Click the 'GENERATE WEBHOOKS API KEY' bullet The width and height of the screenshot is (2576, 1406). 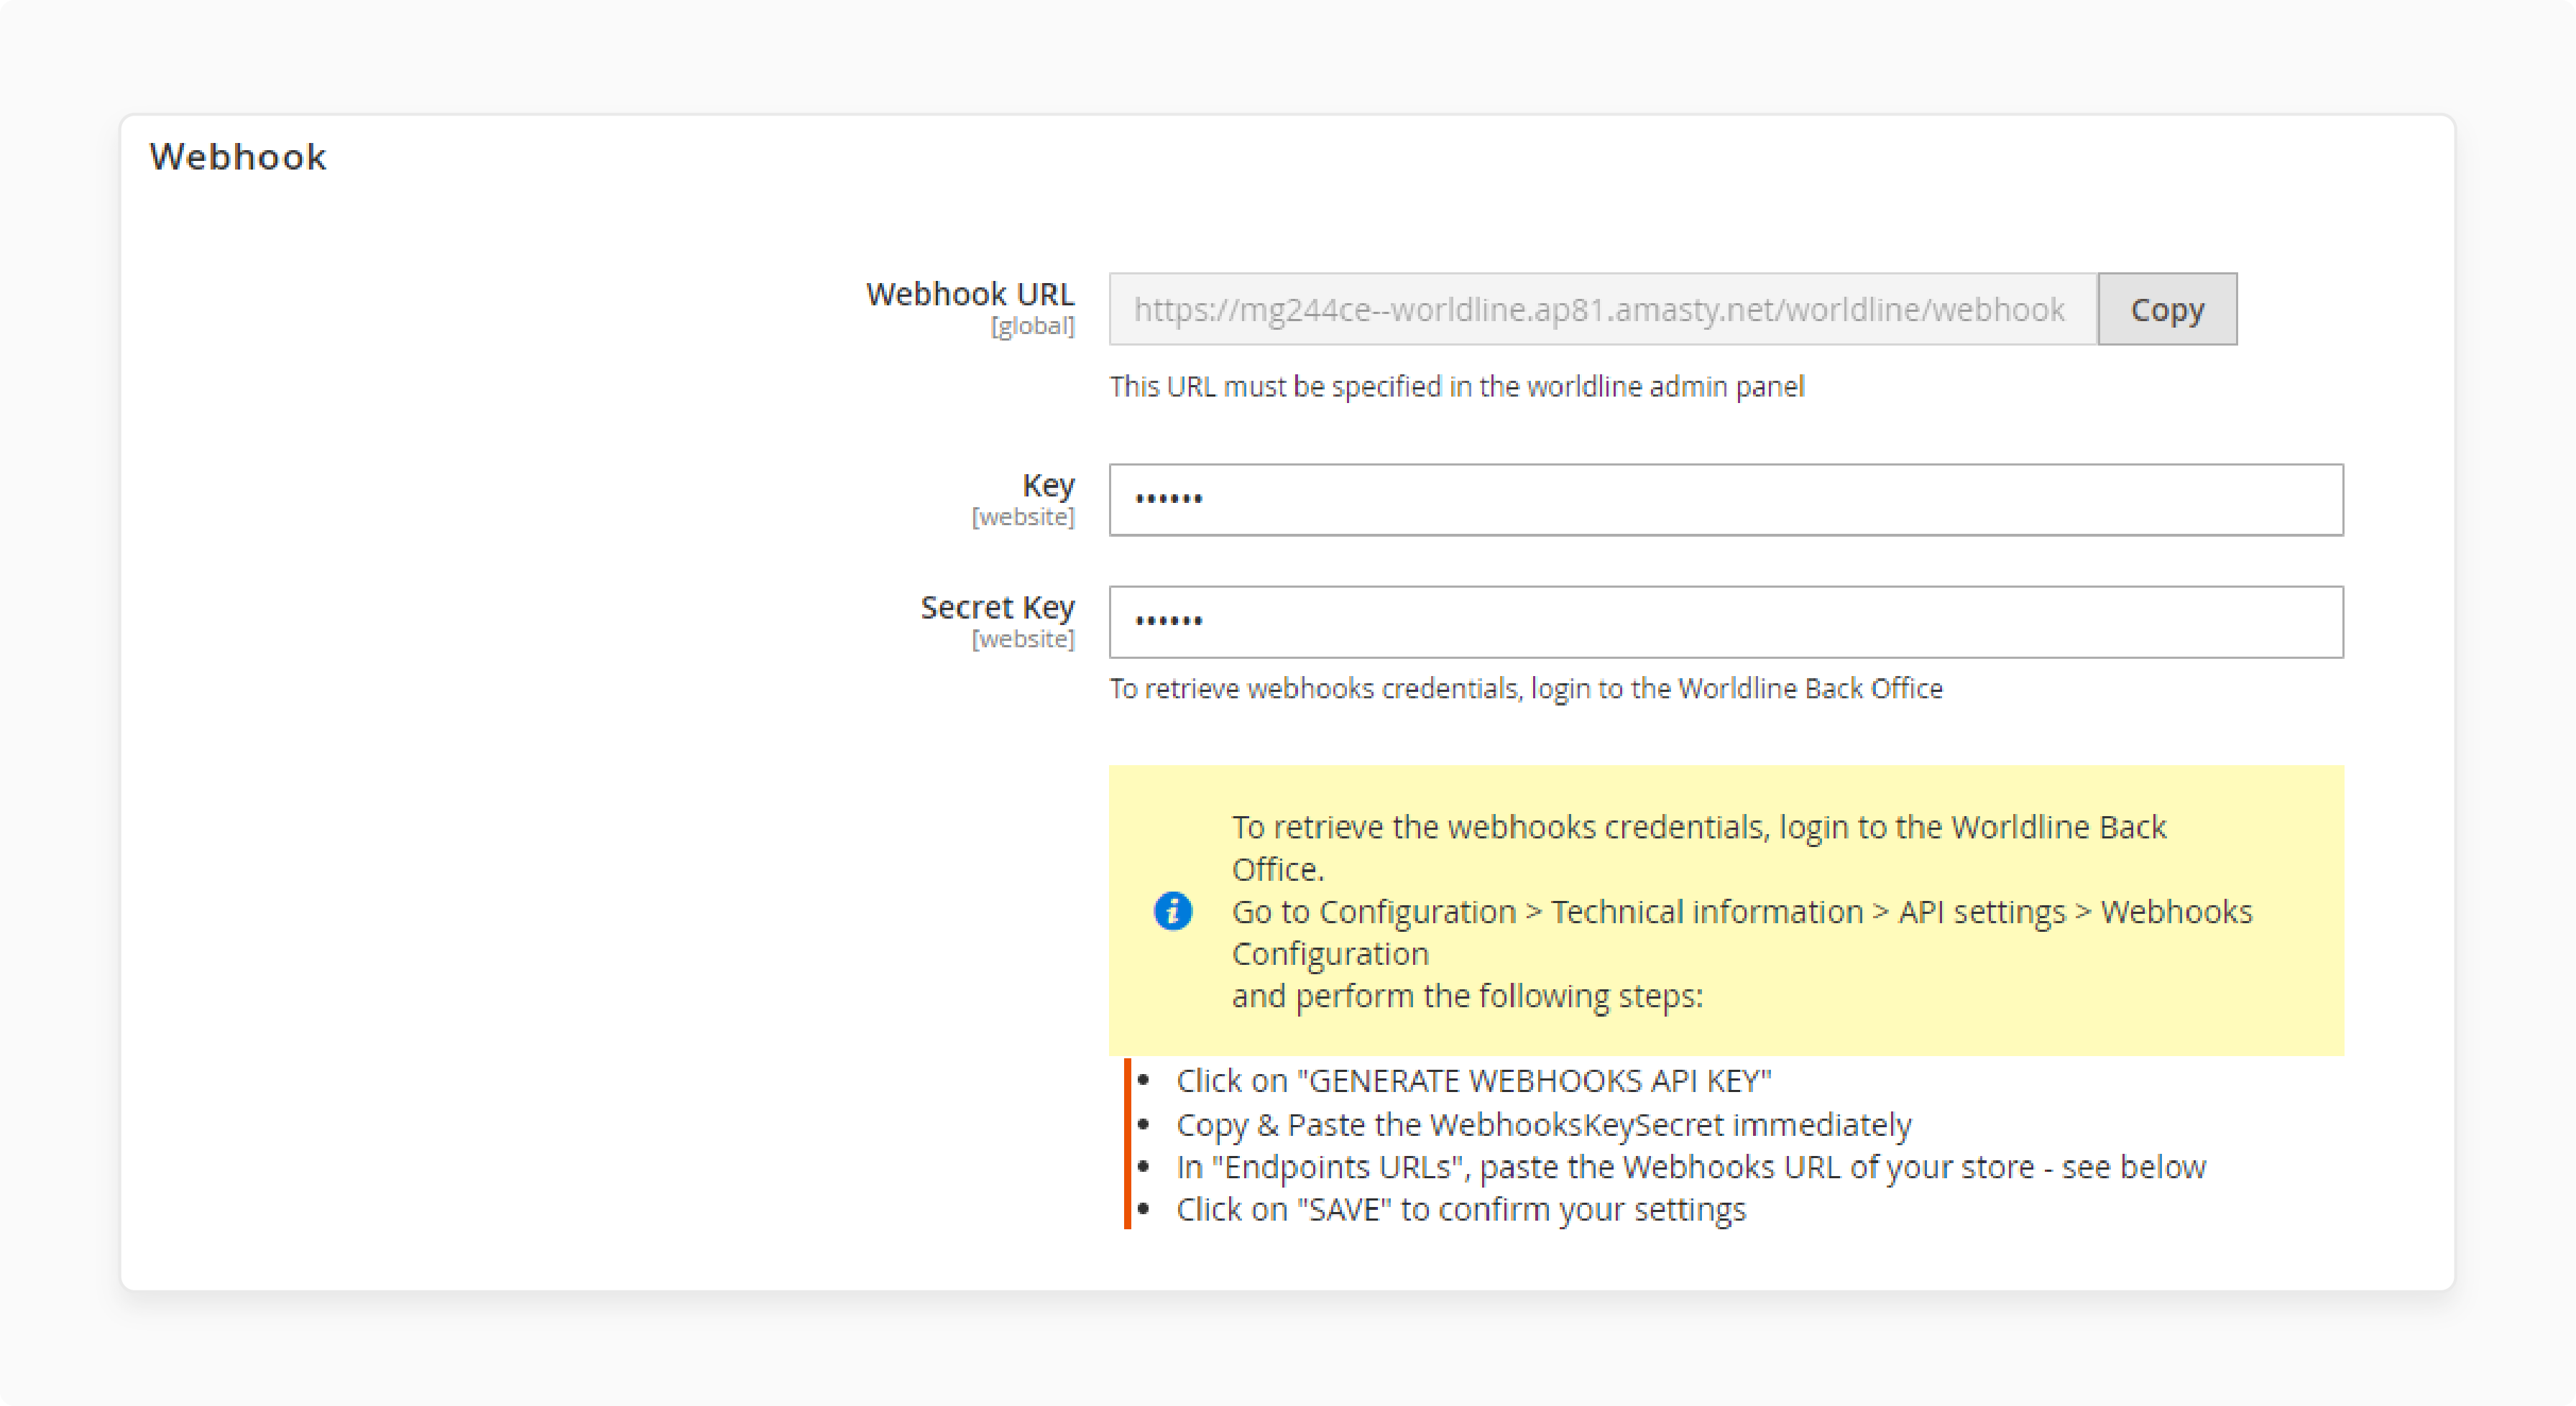tap(1474, 1081)
